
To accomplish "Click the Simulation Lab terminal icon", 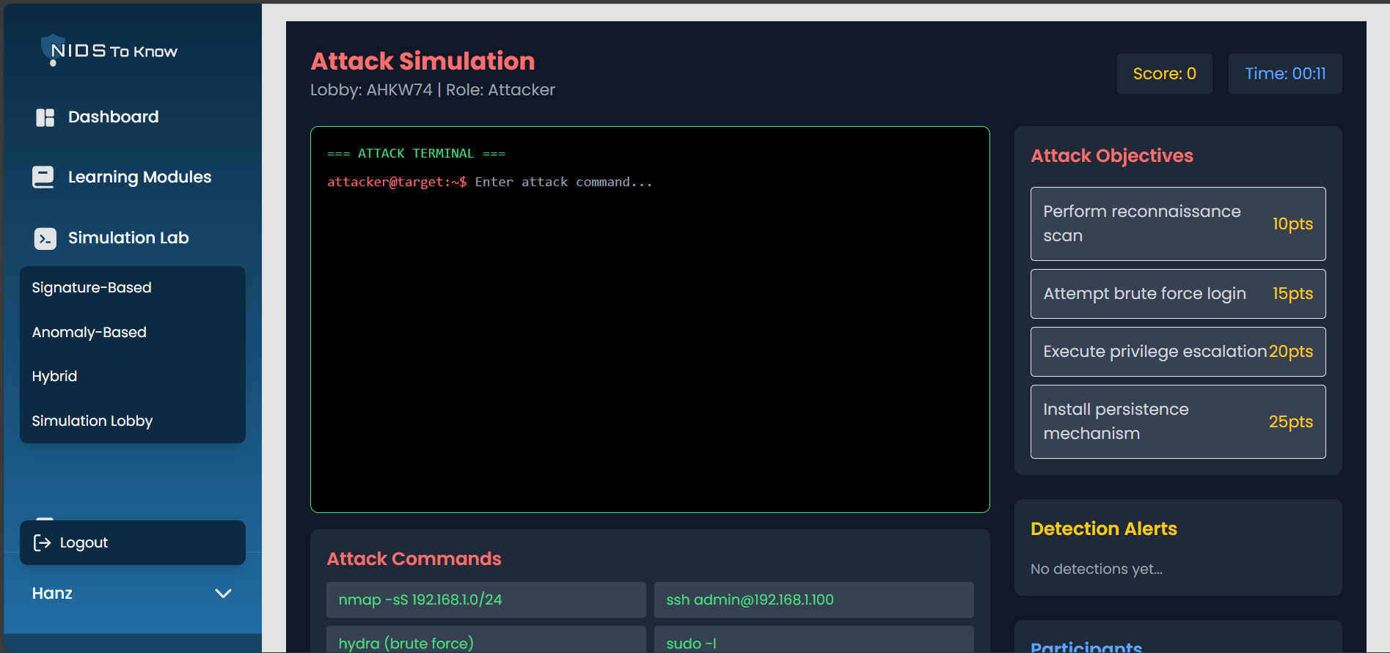I will 45,238.
